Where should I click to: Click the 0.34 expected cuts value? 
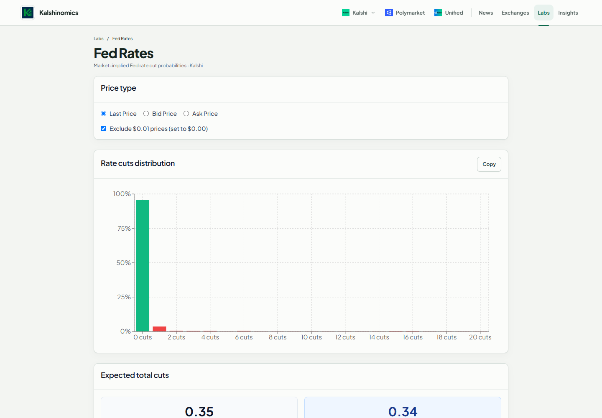click(403, 412)
